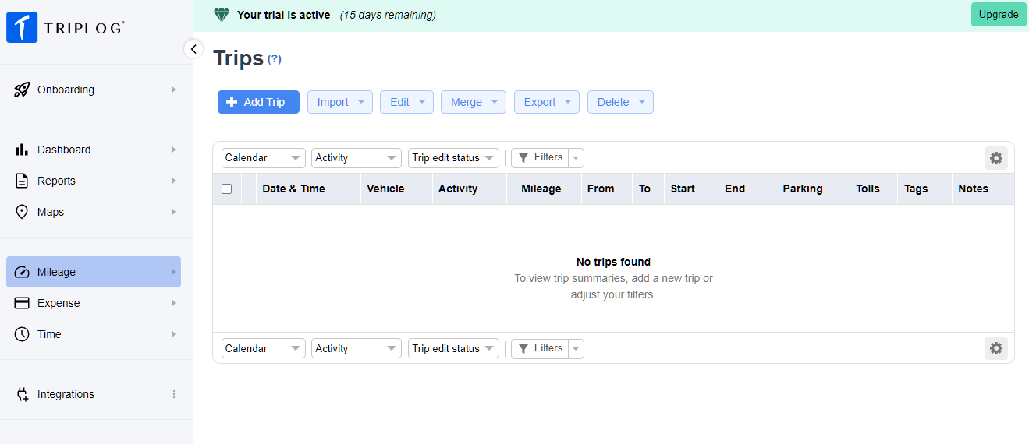This screenshot has width=1029, height=444.
Task: Expand the Mileage submenu arrow
Action: click(174, 272)
